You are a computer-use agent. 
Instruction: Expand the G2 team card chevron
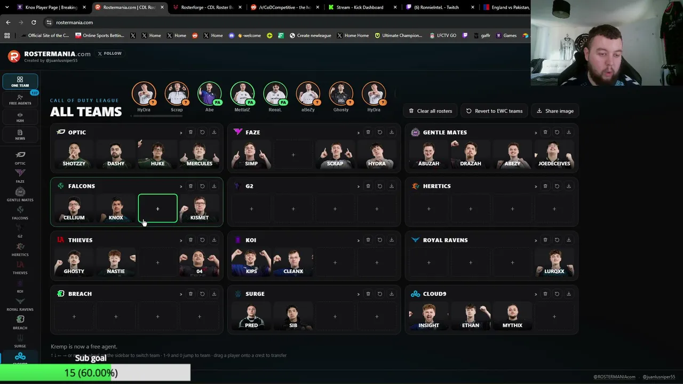pyautogui.click(x=359, y=186)
